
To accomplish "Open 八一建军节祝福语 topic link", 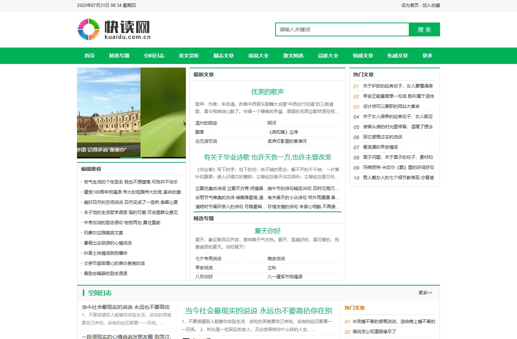I will (285, 277).
